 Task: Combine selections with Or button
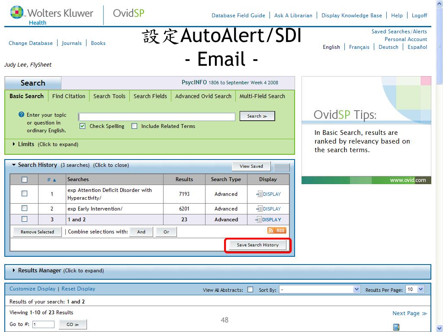click(x=166, y=232)
